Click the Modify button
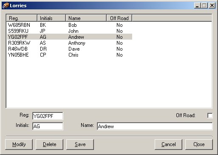Viewport: 218px width, 155px height. (x=19, y=144)
